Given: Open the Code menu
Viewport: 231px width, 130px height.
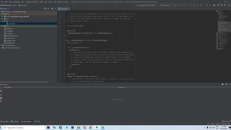Looking at the screenshot, I should click(23, 2).
